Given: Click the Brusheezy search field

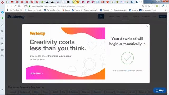Looking at the screenshot, I should click(x=63, y=16).
